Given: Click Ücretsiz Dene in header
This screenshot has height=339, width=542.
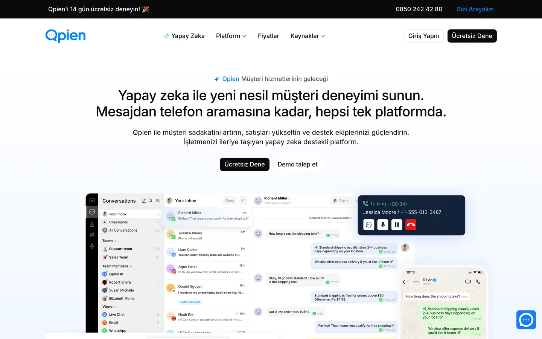Looking at the screenshot, I should pos(472,36).
